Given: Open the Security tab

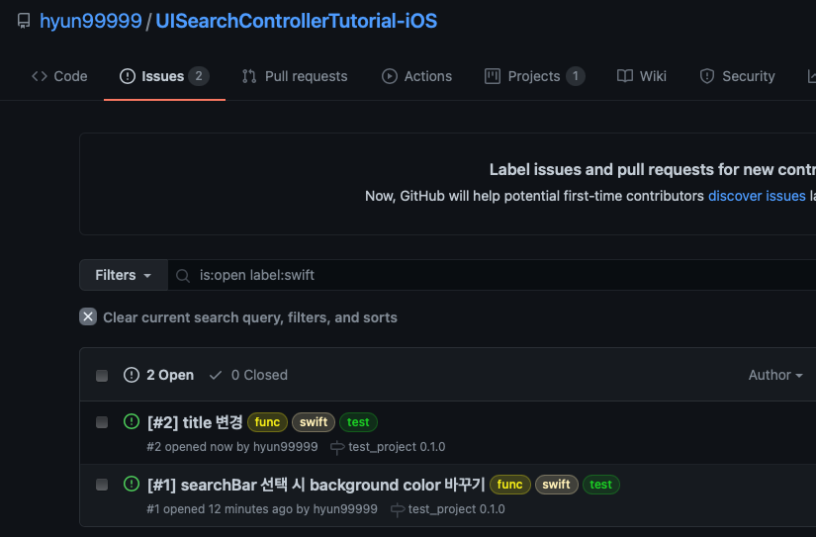Looking at the screenshot, I should (737, 76).
